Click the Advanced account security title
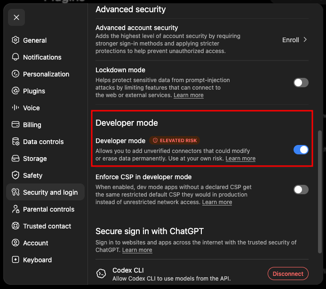The image size is (326, 289). click(x=136, y=28)
